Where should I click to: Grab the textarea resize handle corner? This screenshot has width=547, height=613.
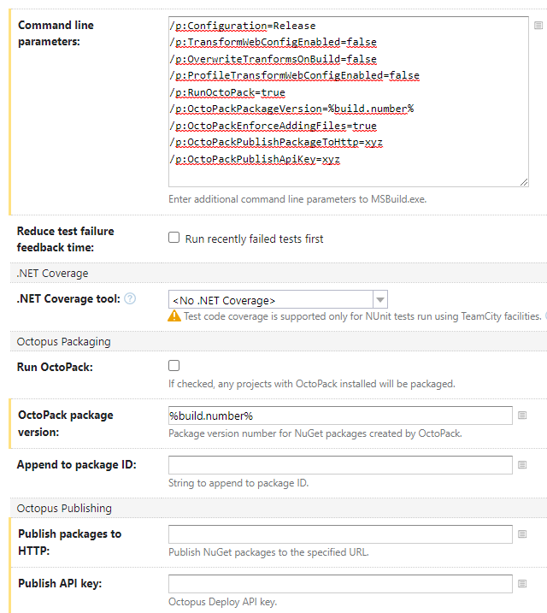[x=524, y=182]
